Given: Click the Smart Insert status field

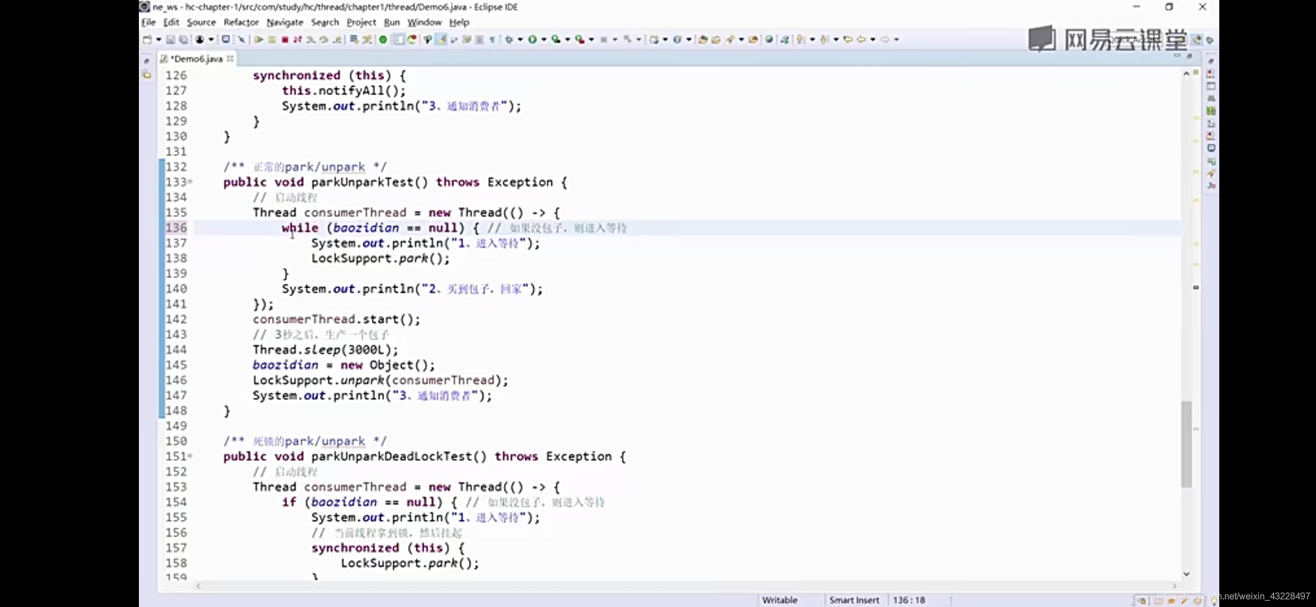Looking at the screenshot, I should click(854, 600).
